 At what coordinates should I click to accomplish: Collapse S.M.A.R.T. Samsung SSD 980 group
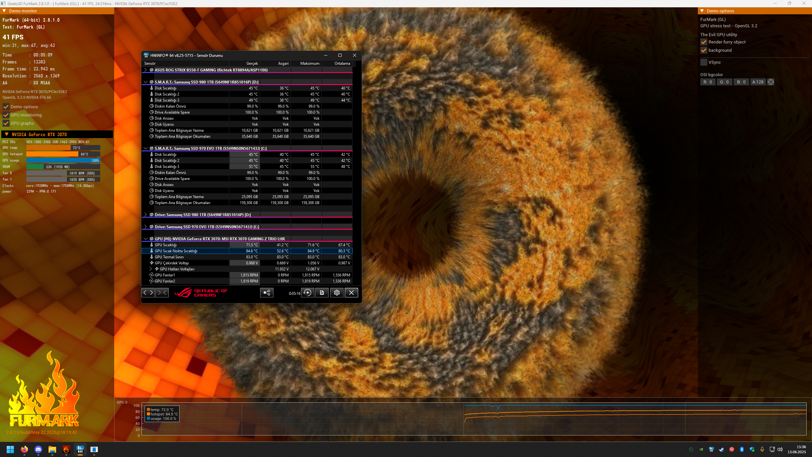146,82
